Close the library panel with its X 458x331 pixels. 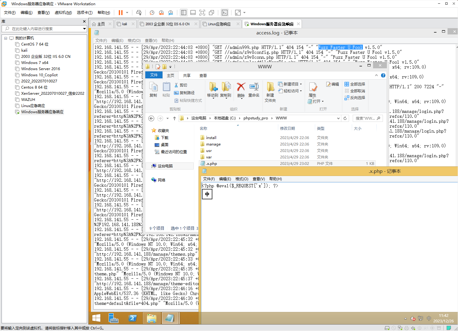click(x=84, y=21)
